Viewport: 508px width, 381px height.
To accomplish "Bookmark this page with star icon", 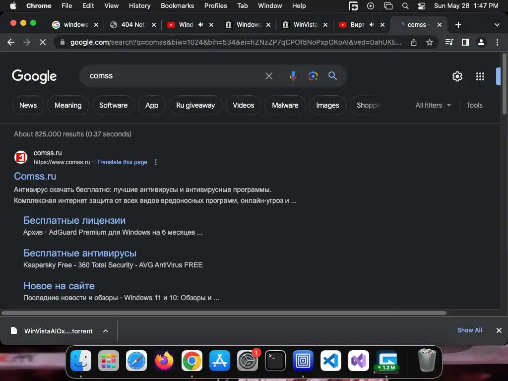I will (x=429, y=42).
